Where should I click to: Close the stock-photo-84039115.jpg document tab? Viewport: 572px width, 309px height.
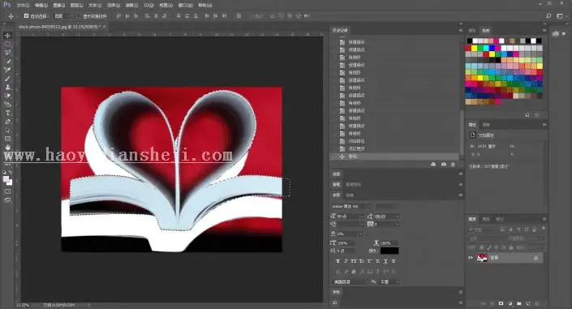pos(104,27)
